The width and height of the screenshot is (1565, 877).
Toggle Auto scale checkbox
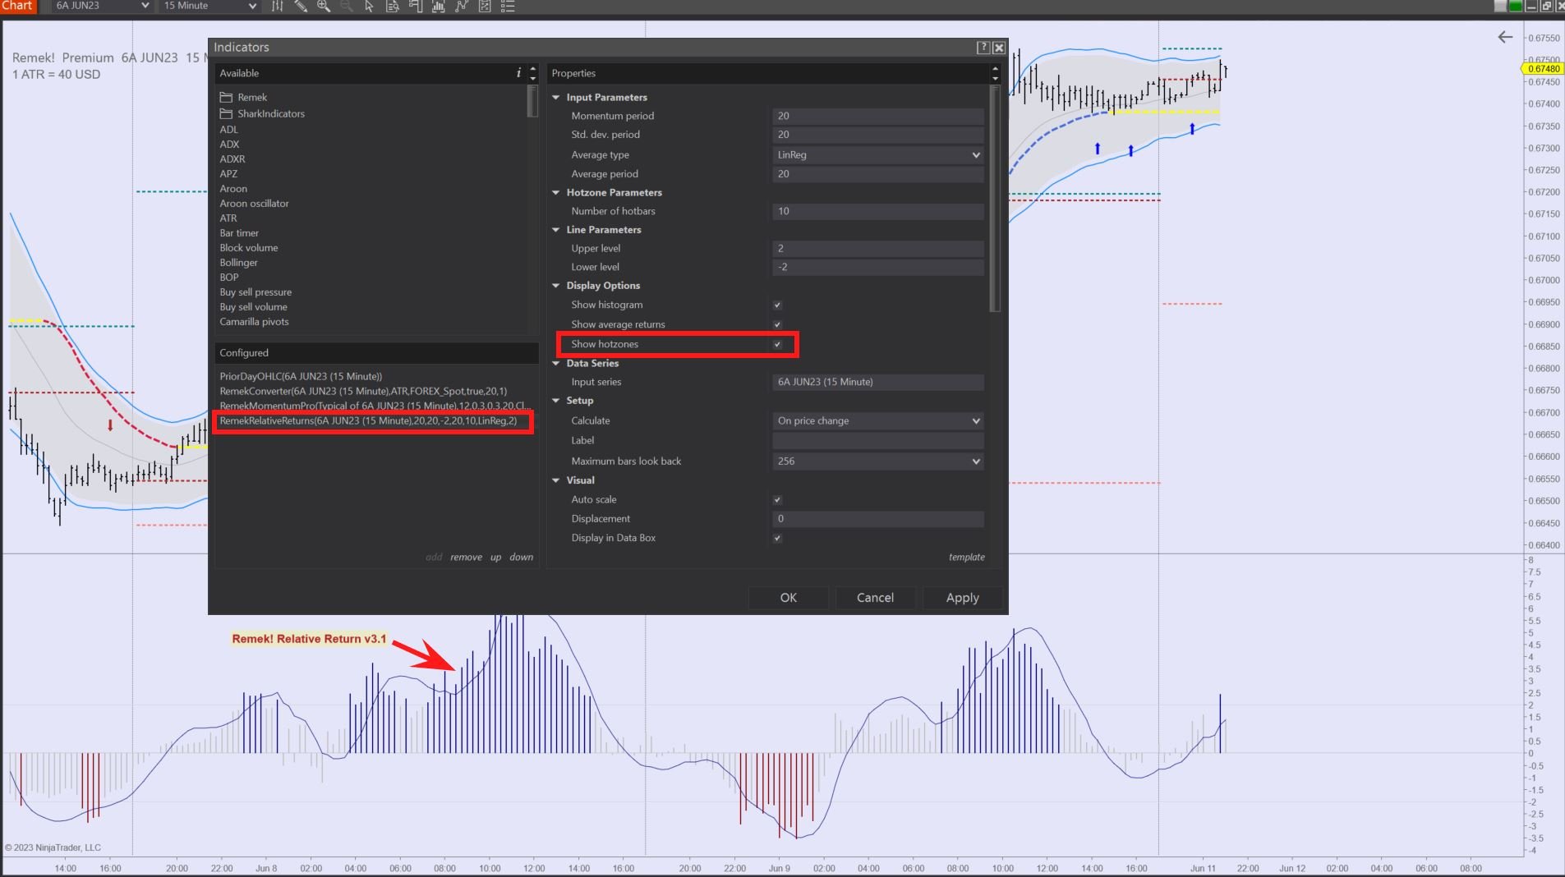pyautogui.click(x=777, y=499)
